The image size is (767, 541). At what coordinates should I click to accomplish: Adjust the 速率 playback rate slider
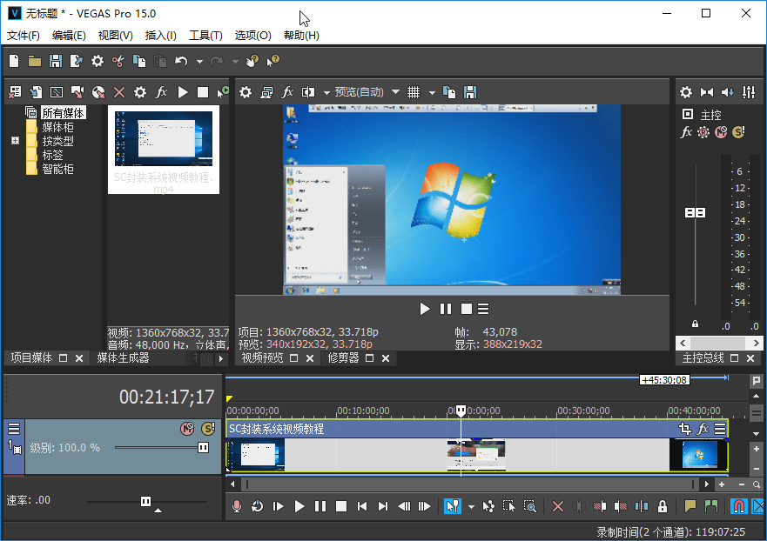point(146,501)
